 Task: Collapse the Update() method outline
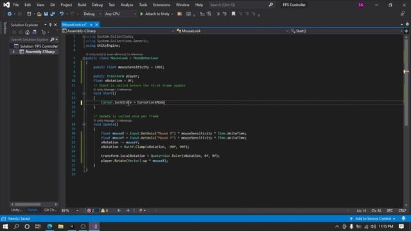tap(84, 124)
